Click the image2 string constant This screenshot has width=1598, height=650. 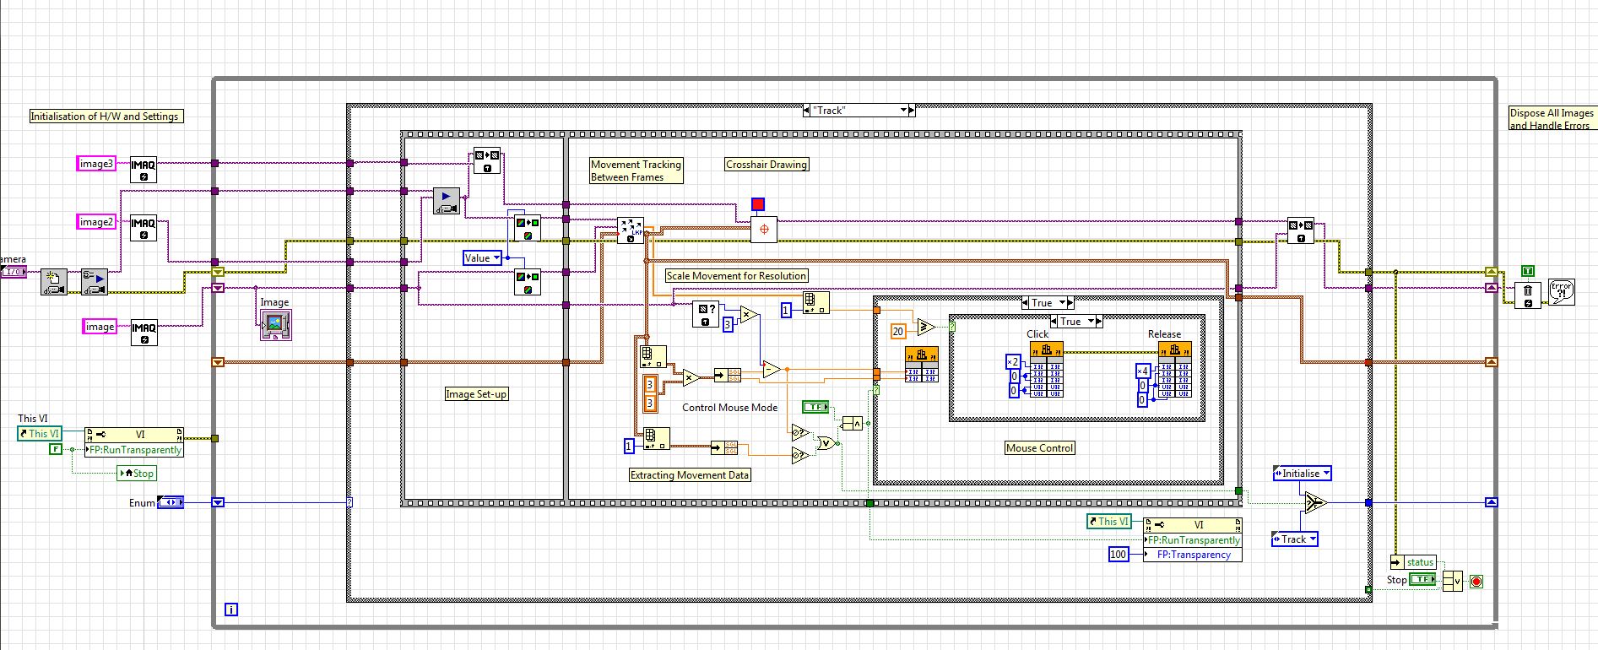(95, 222)
